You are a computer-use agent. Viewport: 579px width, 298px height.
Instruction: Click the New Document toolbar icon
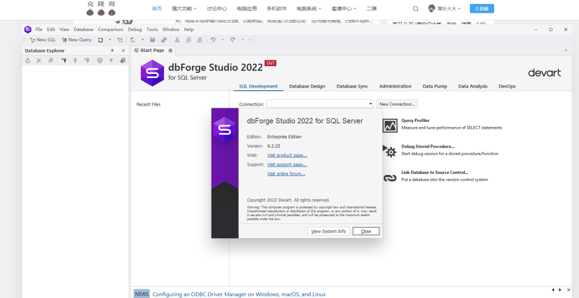click(101, 40)
